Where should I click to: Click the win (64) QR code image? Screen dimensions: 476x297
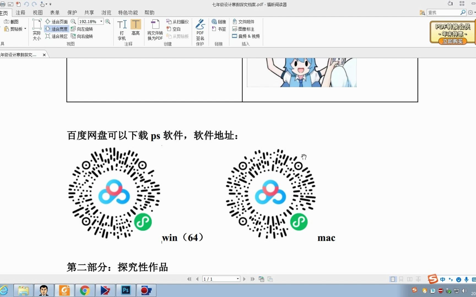click(x=114, y=193)
